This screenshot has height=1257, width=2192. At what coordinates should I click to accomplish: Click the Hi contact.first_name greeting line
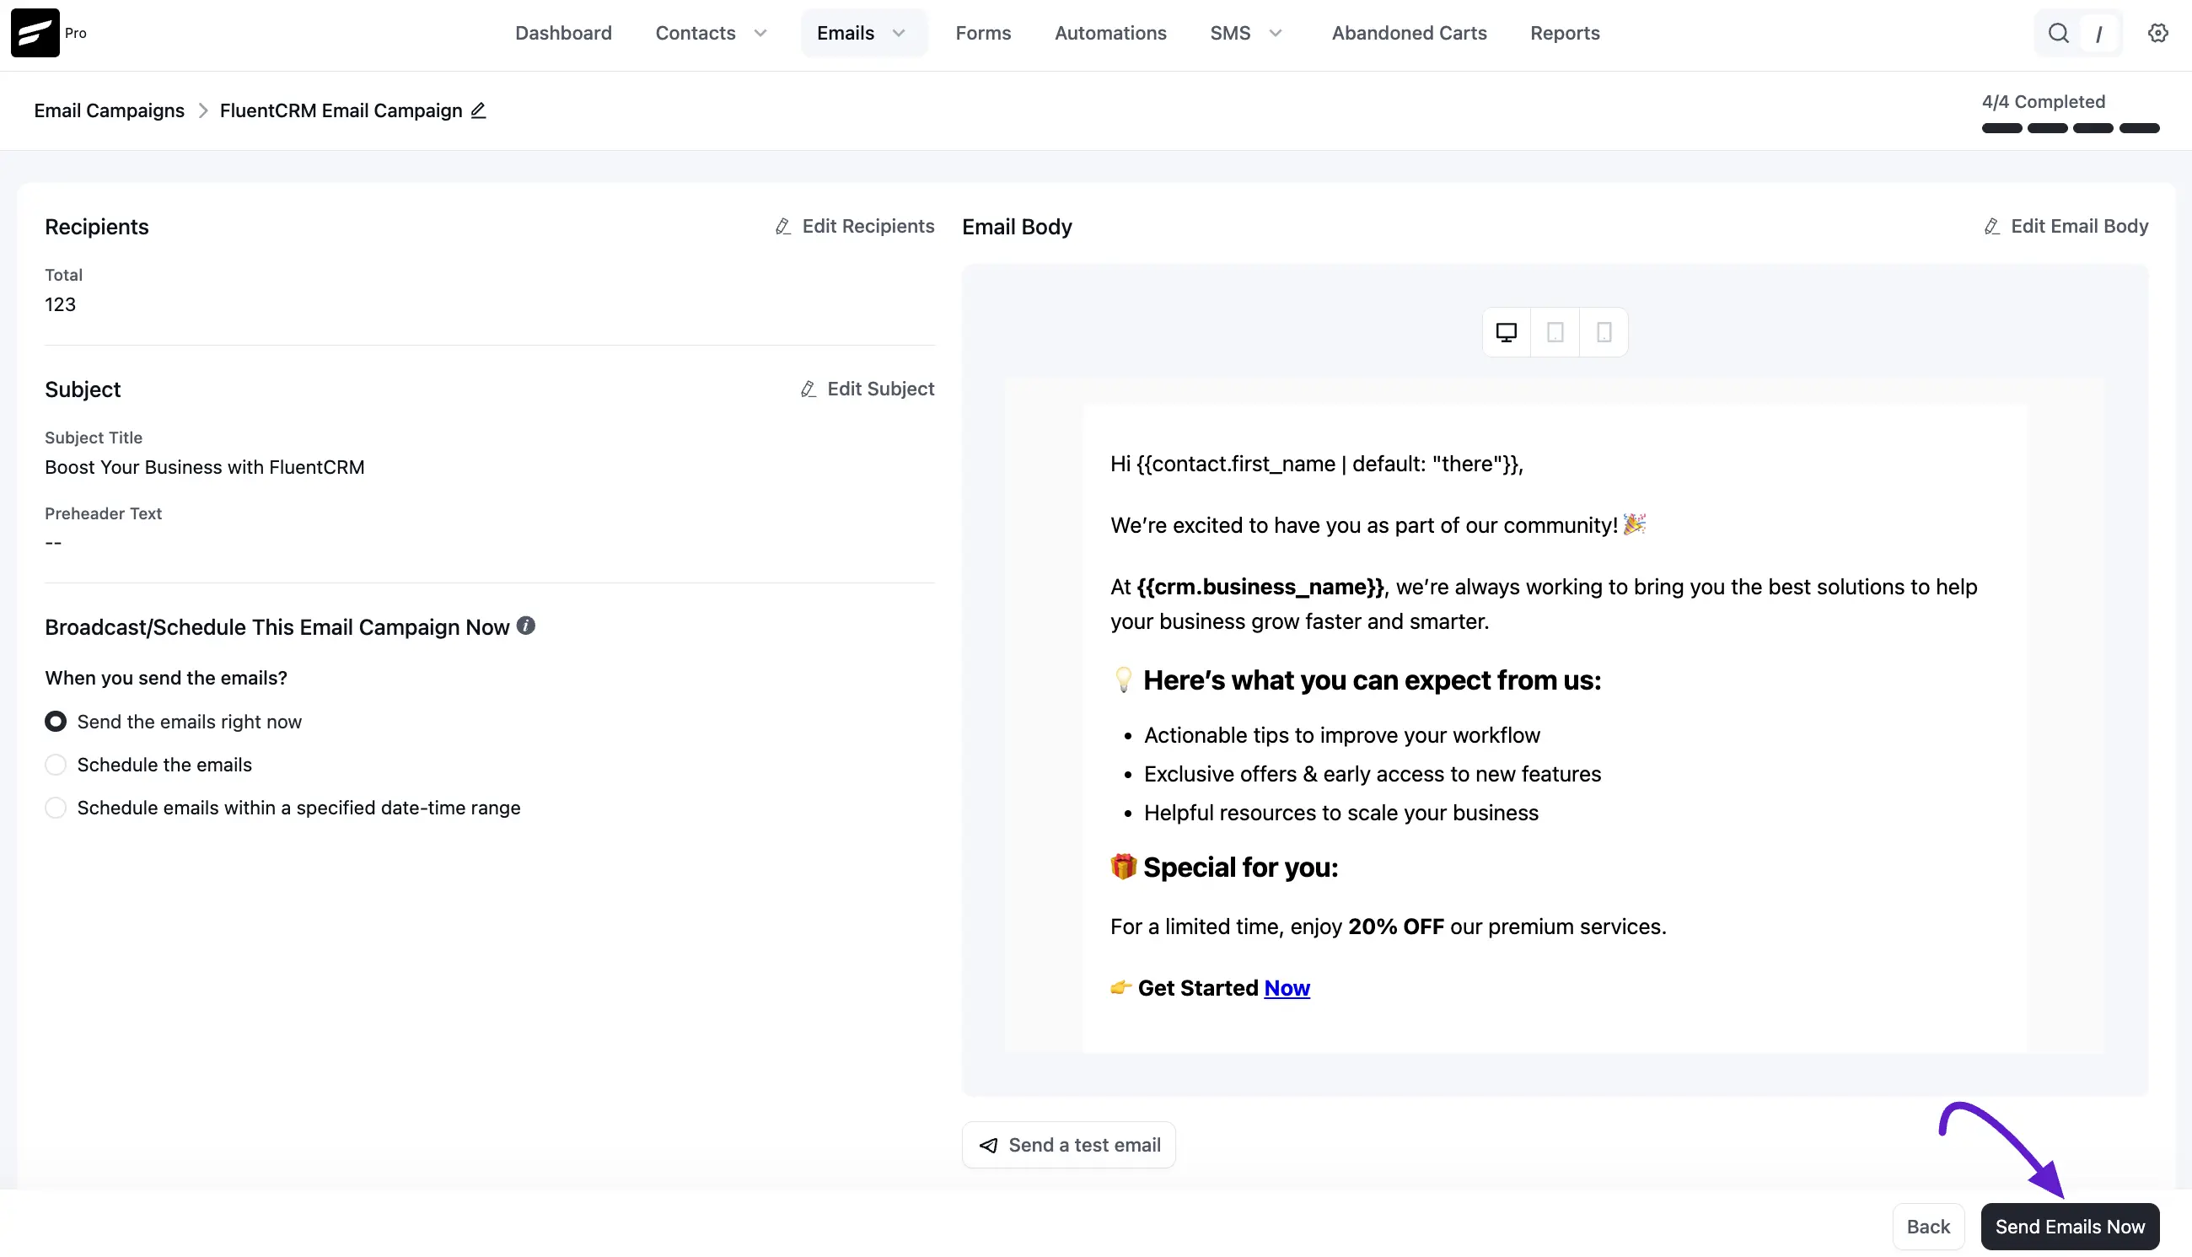(x=1317, y=465)
